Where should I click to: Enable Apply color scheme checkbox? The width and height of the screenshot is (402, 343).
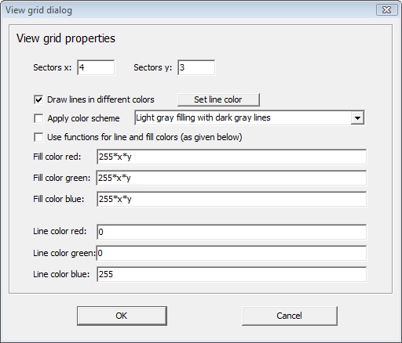[38, 118]
